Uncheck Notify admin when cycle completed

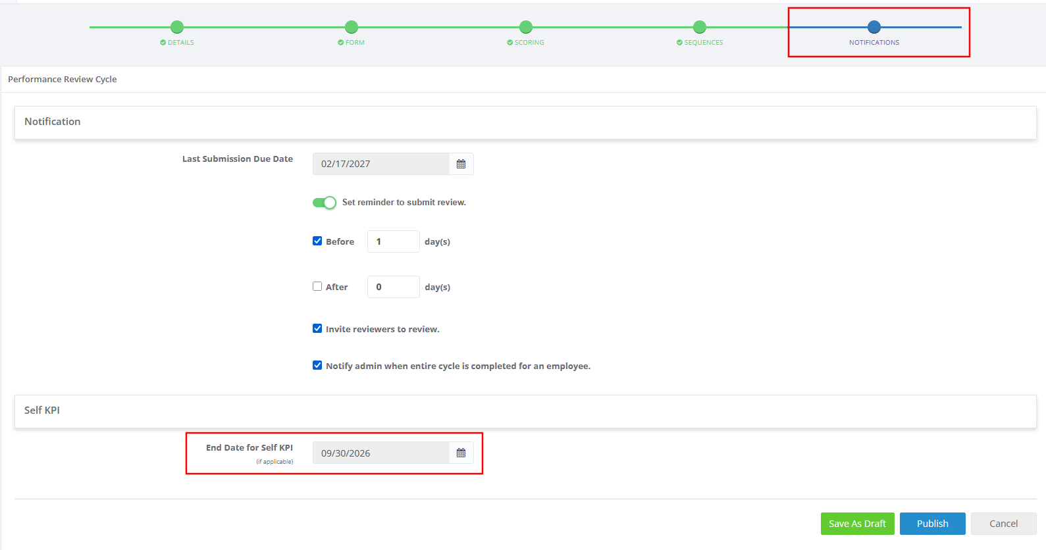coord(317,365)
